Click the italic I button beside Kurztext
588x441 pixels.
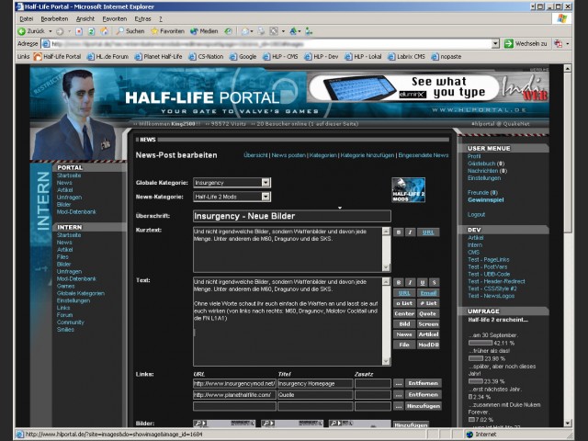click(x=411, y=232)
